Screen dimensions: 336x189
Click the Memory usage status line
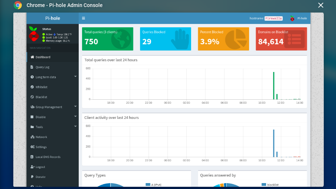56,41
